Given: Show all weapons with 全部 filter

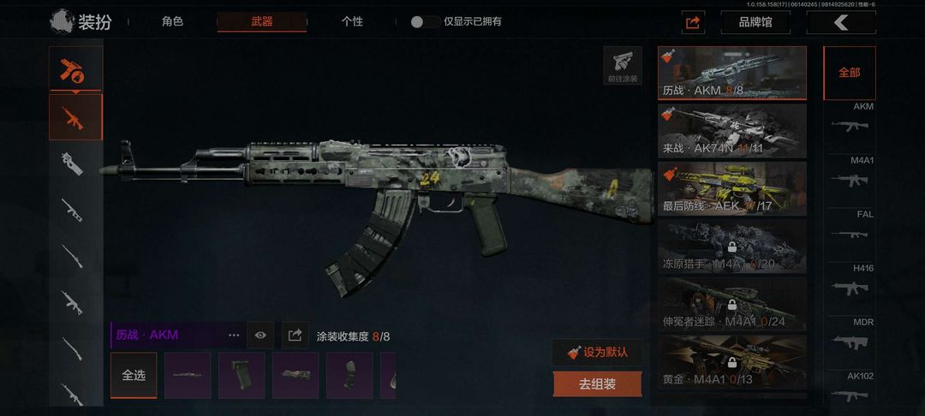Looking at the screenshot, I should pos(850,73).
